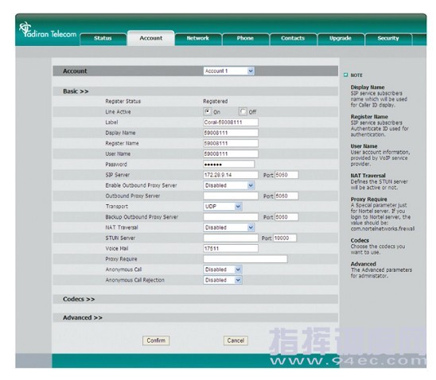Open Enable Outbound Proxy Server dropdown
This screenshot has width=436, height=380.
pyautogui.click(x=229, y=185)
